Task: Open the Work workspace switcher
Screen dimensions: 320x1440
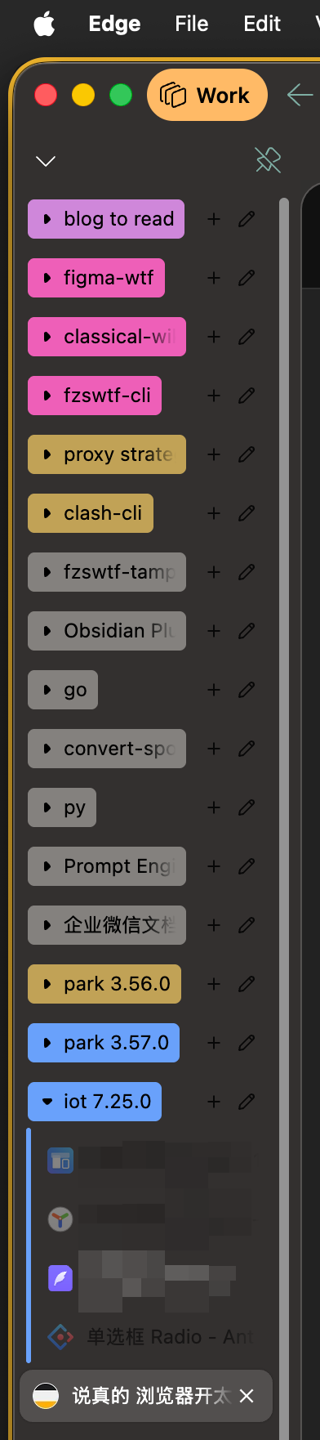Action: click(207, 96)
